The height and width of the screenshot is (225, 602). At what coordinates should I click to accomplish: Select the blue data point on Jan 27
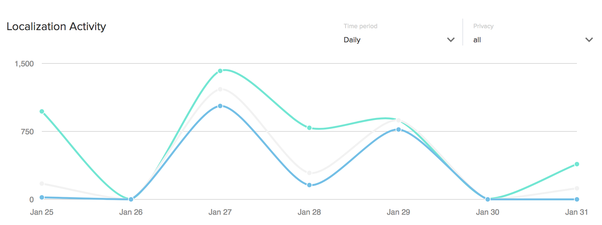point(220,106)
